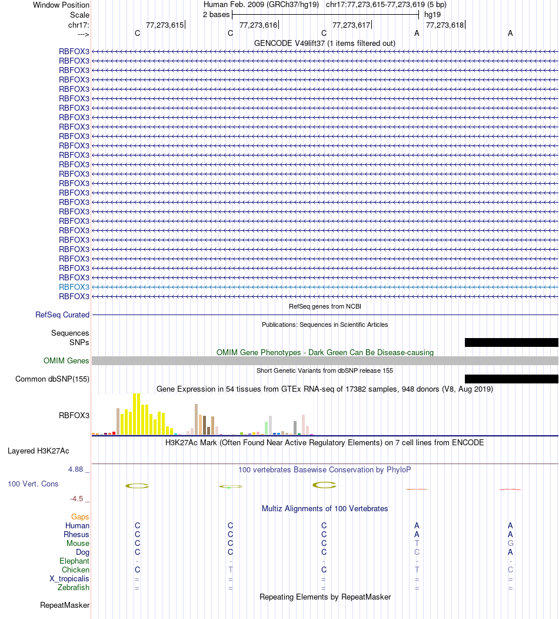Click the Mouse species label
Screen dimensions: 559x619
[x=78, y=543]
